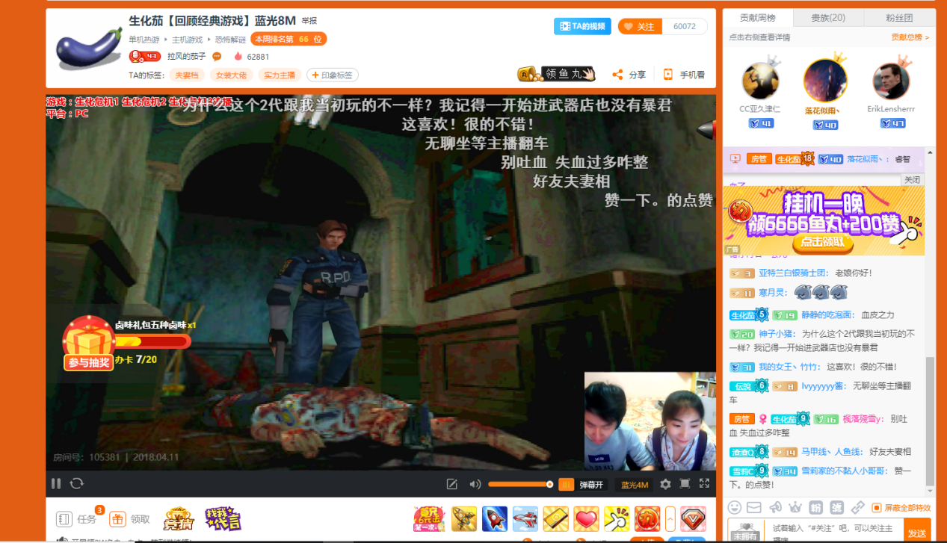Viewport: 947px width, 543px height.
Task: Expand the gift list arrow
Action: [x=670, y=518]
